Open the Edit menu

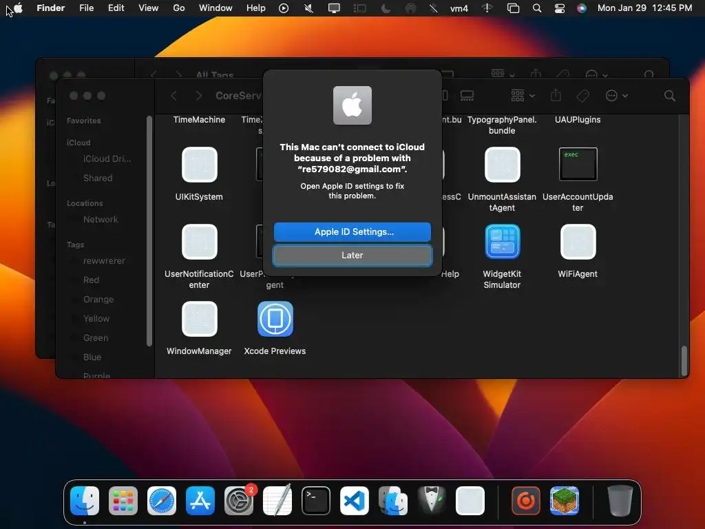click(116, 8)
